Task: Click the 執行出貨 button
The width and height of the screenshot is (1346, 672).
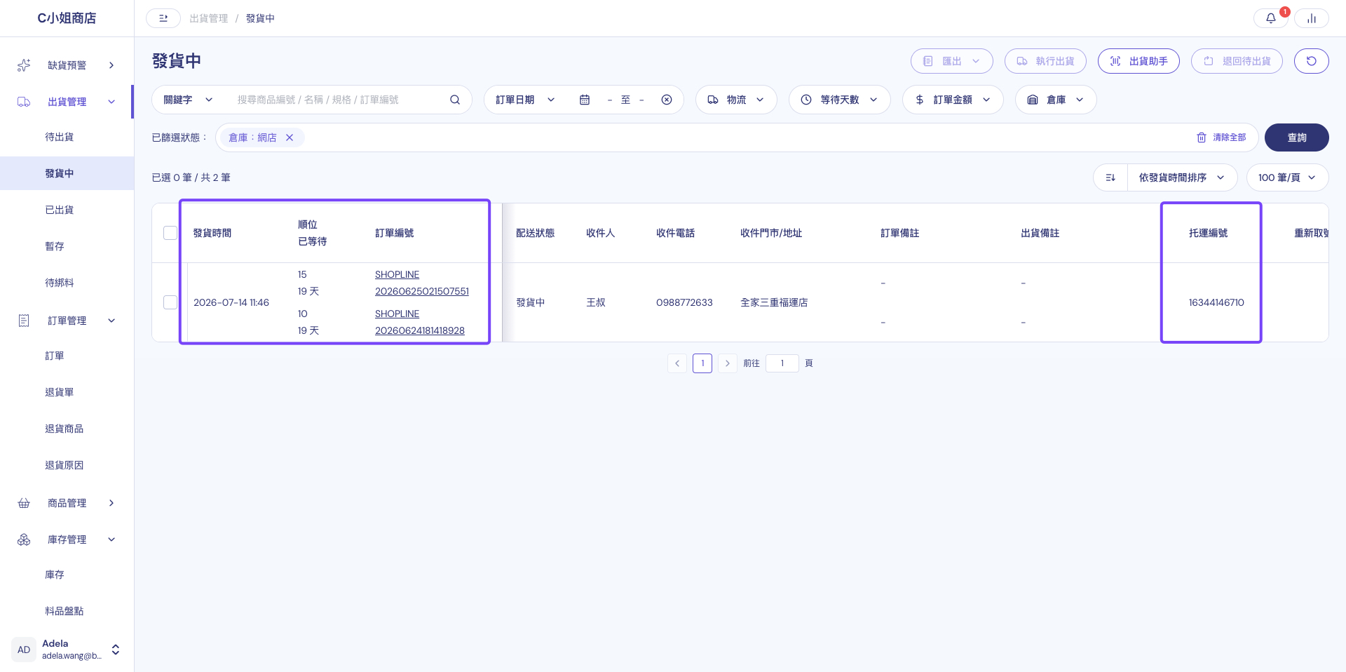Action: (x=1045, y=61)
